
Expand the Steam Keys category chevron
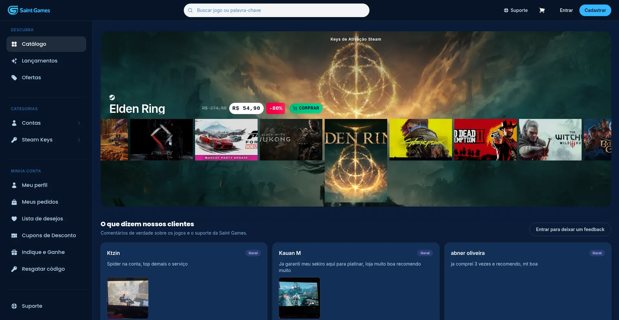[79, 140]
